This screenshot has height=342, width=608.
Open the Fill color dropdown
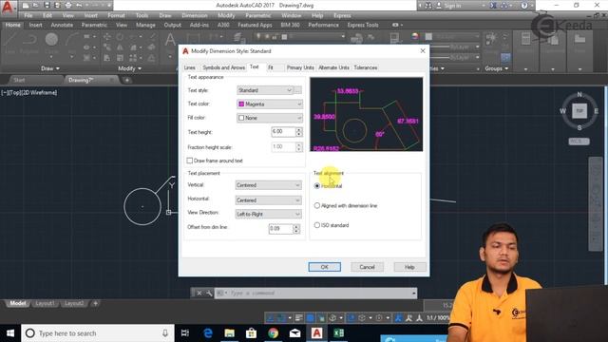coord(270,118)
